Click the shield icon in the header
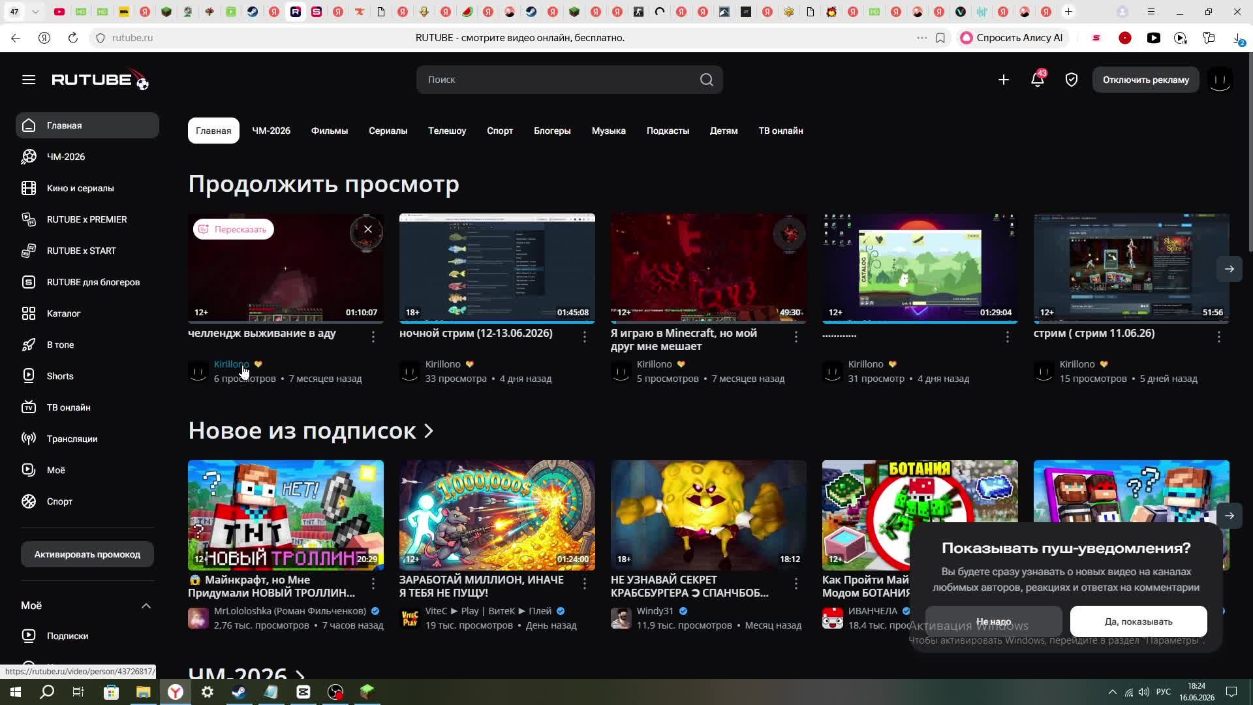Screen dimensions: 1253x705 pos(1072,80)
